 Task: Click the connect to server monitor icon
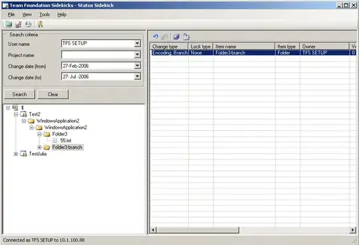9,25
